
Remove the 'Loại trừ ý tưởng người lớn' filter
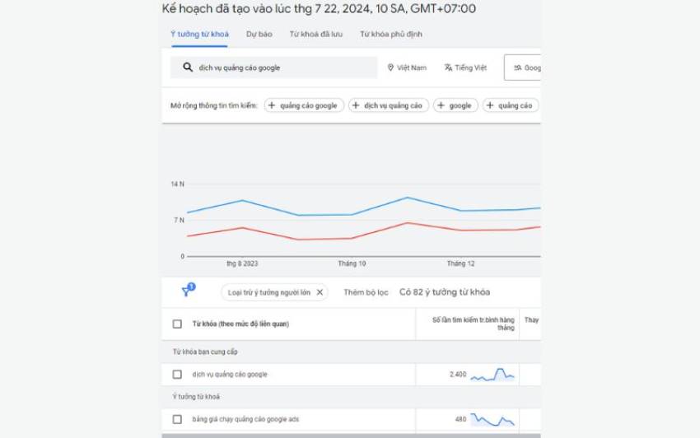point(320,292)
